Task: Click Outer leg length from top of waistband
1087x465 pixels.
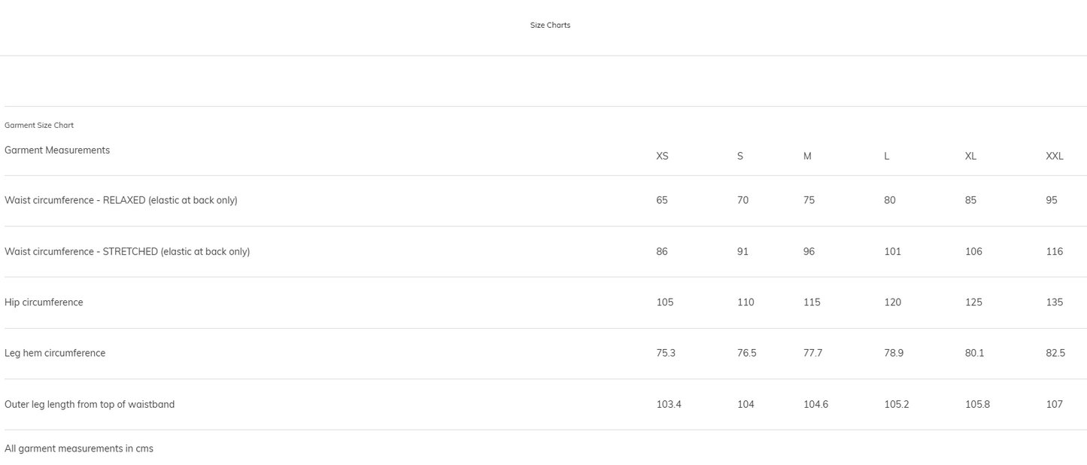Action: (90, 404)
